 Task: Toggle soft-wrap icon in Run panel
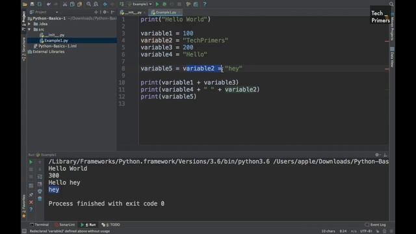coord(40,176)
